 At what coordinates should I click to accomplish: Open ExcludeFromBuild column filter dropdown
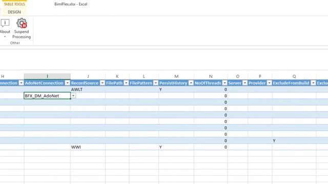coord(313,83)
